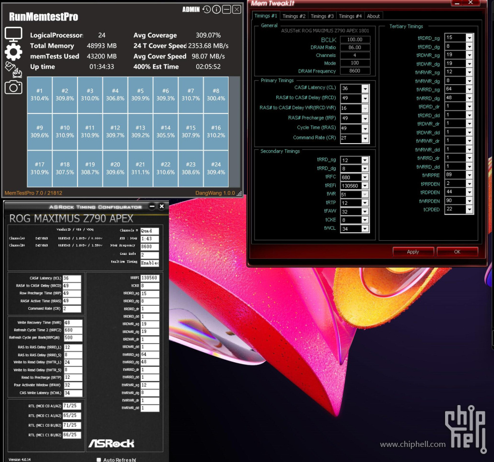
Task: Open the monitor icon in RunMemtestPro sidebar
Action: [x=13, y=34]
